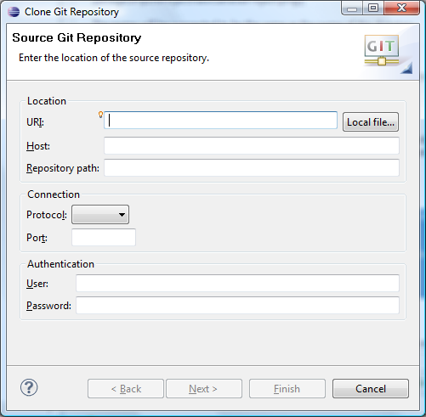
Task: Click the Port input field
Action: coord(104,237)
